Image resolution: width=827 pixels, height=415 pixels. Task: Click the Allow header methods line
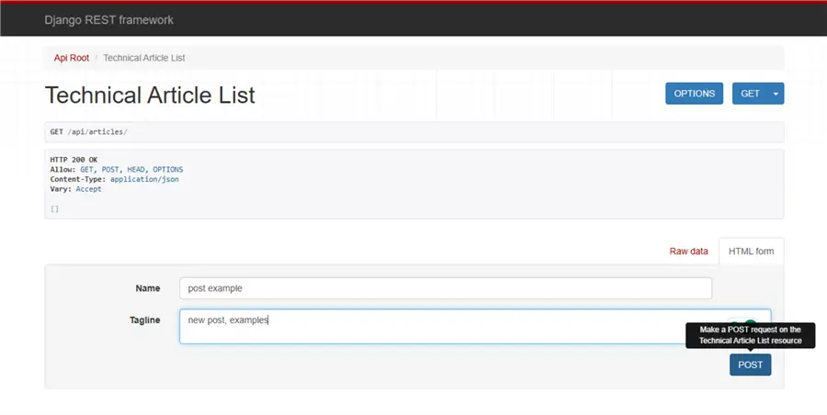117,169
